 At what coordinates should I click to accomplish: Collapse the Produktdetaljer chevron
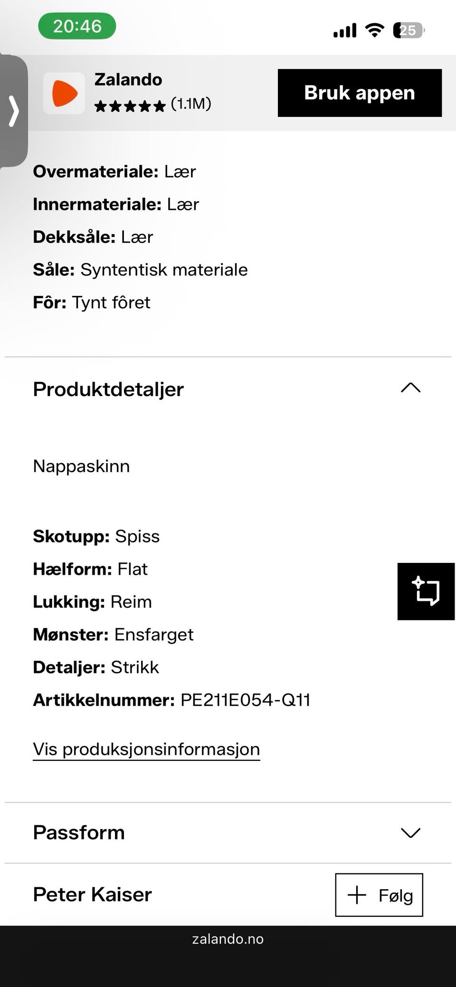click(411, 388)
